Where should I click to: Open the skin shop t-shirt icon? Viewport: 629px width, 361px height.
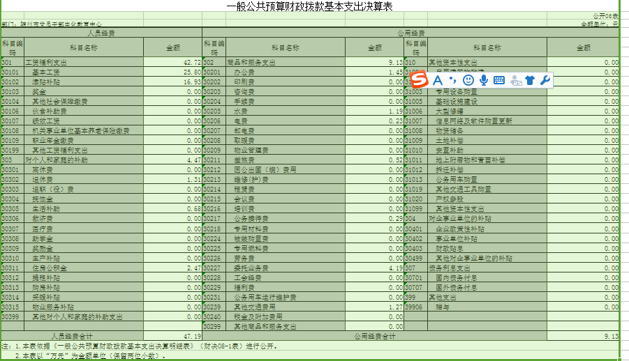(x=531, y=80)
